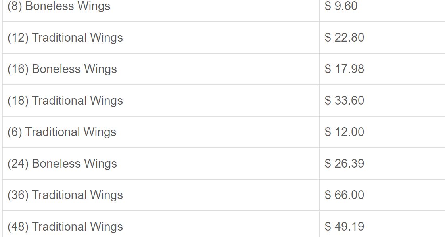The image size is (445, 237).
Task: Select the (12) Traditional Wings row label
Action: [x=65, y=38]
